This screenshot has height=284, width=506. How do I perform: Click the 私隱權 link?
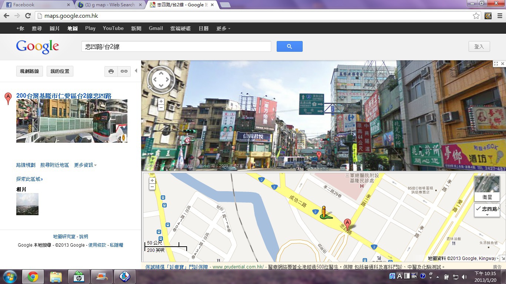(116, 245)
